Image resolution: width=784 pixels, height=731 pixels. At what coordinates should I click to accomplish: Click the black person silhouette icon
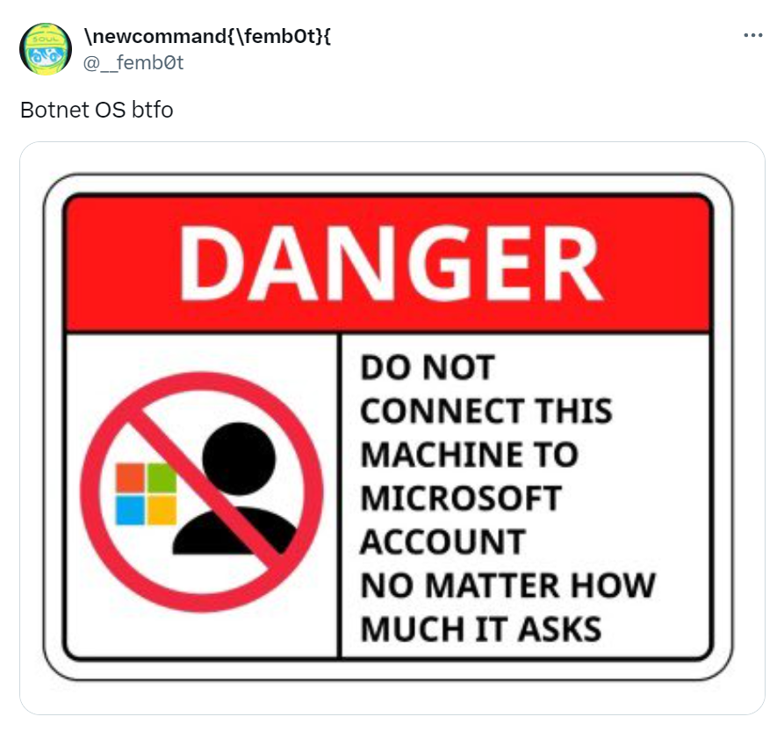pyautogui.click(x=234, y=489)
